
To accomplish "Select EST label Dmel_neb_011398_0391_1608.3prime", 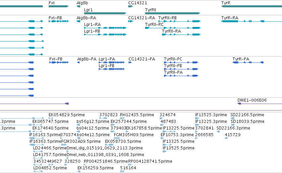I will click(105, 155).
